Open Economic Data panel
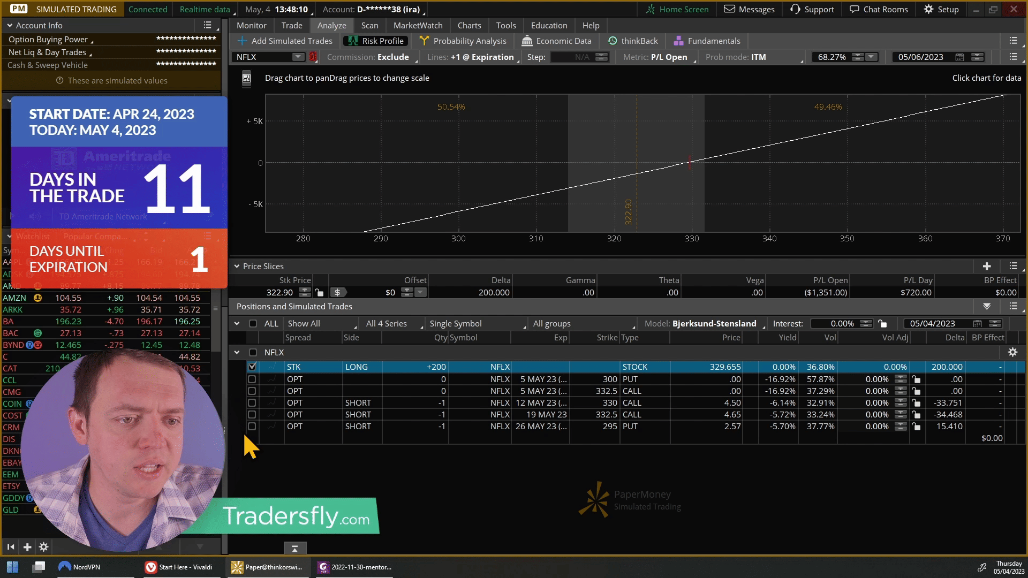Viewport: 1028px width, 578px height. click(556, 41)
